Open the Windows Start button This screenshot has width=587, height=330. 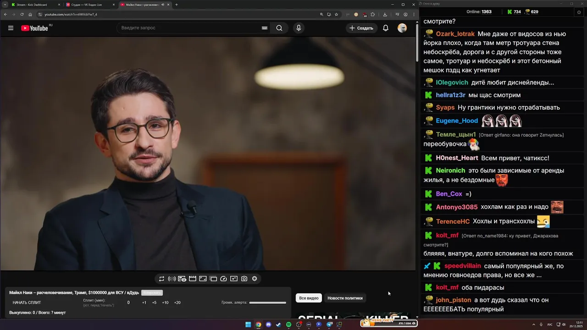tap(248, 324)
